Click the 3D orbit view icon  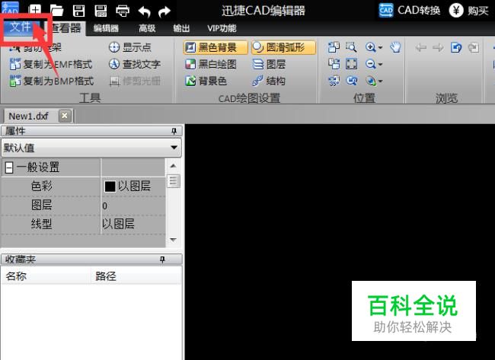coord(371,81)
